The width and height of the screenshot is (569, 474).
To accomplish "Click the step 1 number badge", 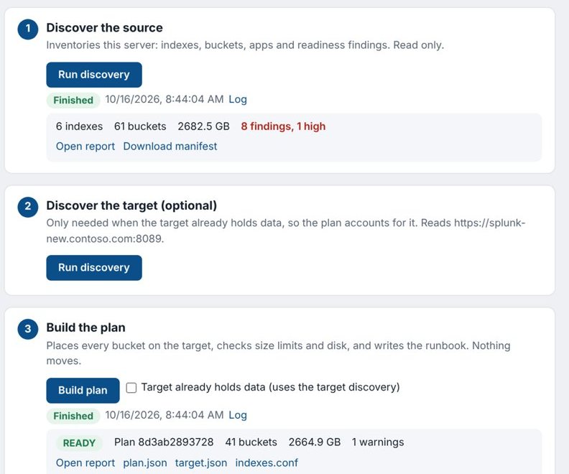I will [28, 29].
